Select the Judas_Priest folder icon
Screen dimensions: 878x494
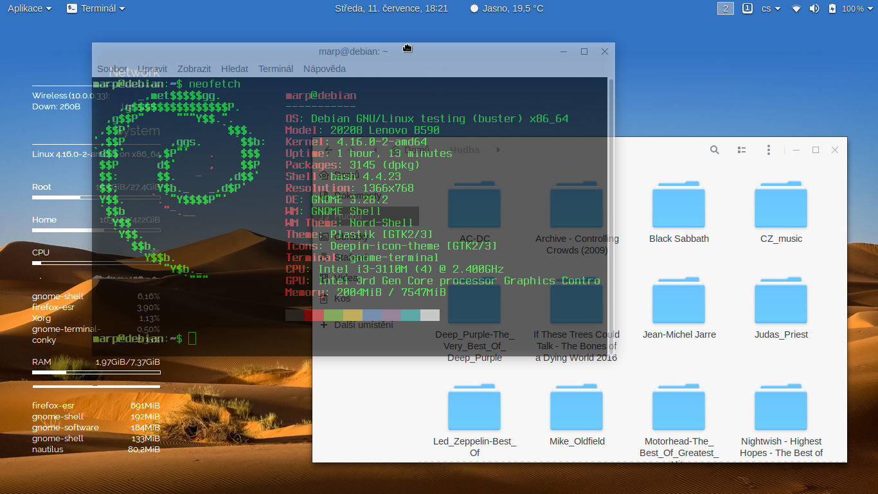click(781, 300)
